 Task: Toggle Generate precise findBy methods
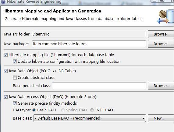pos(15,103)
